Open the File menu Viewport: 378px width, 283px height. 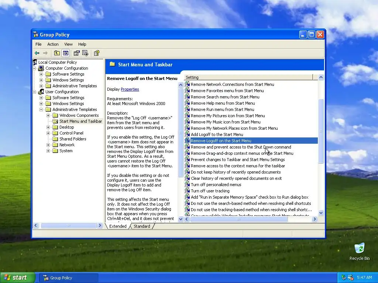click(x=38, y=44)
